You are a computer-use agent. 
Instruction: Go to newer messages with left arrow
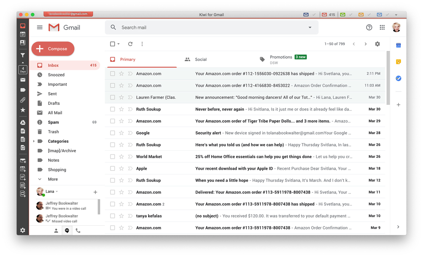pyautogui.click(x=354, y=44)
